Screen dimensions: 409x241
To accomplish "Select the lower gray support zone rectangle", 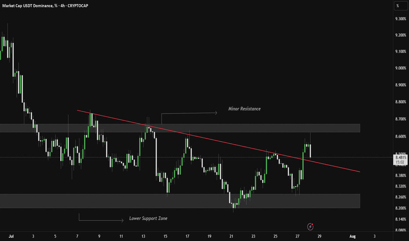I will click(180, 201).
